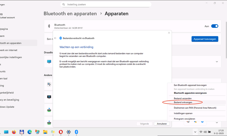Screen dimensions: 227x136
Task: Click the Volgende button in the dialog
Action: coord(144,124)
